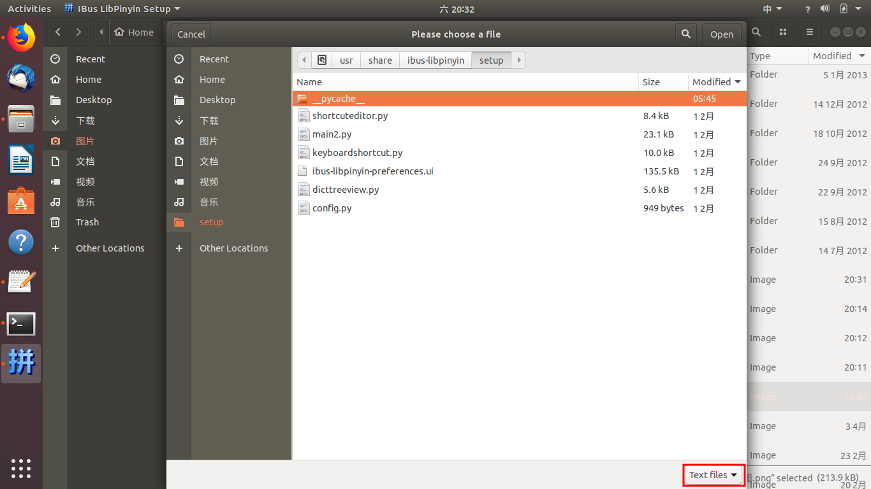Click the ibus-libpinyin path segment

coord(435,60)
